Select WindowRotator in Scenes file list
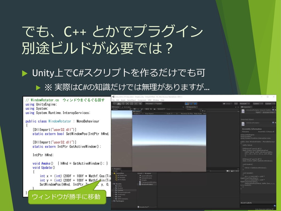281x211 pixels. 147,184
